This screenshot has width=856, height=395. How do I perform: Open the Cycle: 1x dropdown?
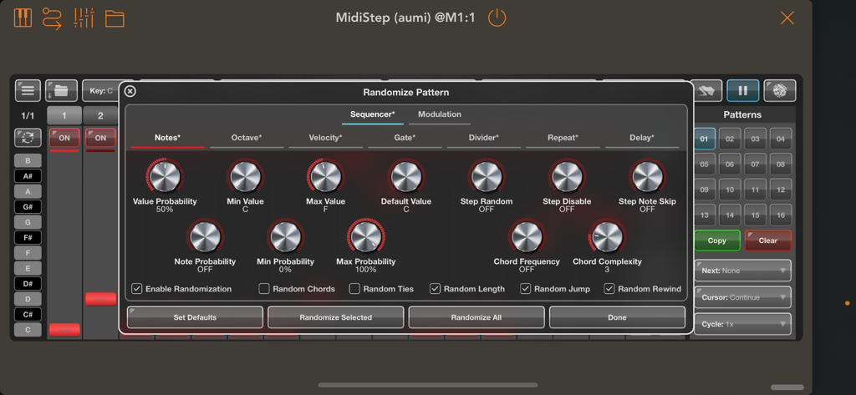(x=742, y=324)
